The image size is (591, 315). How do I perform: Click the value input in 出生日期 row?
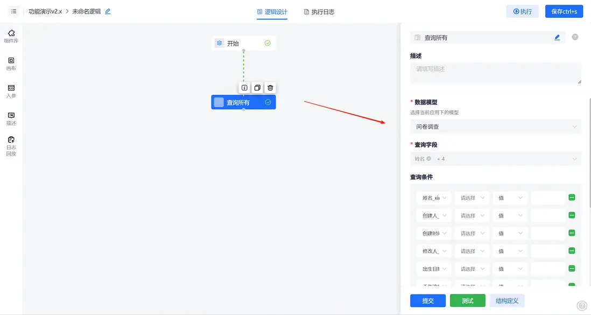tap(547, 269)
